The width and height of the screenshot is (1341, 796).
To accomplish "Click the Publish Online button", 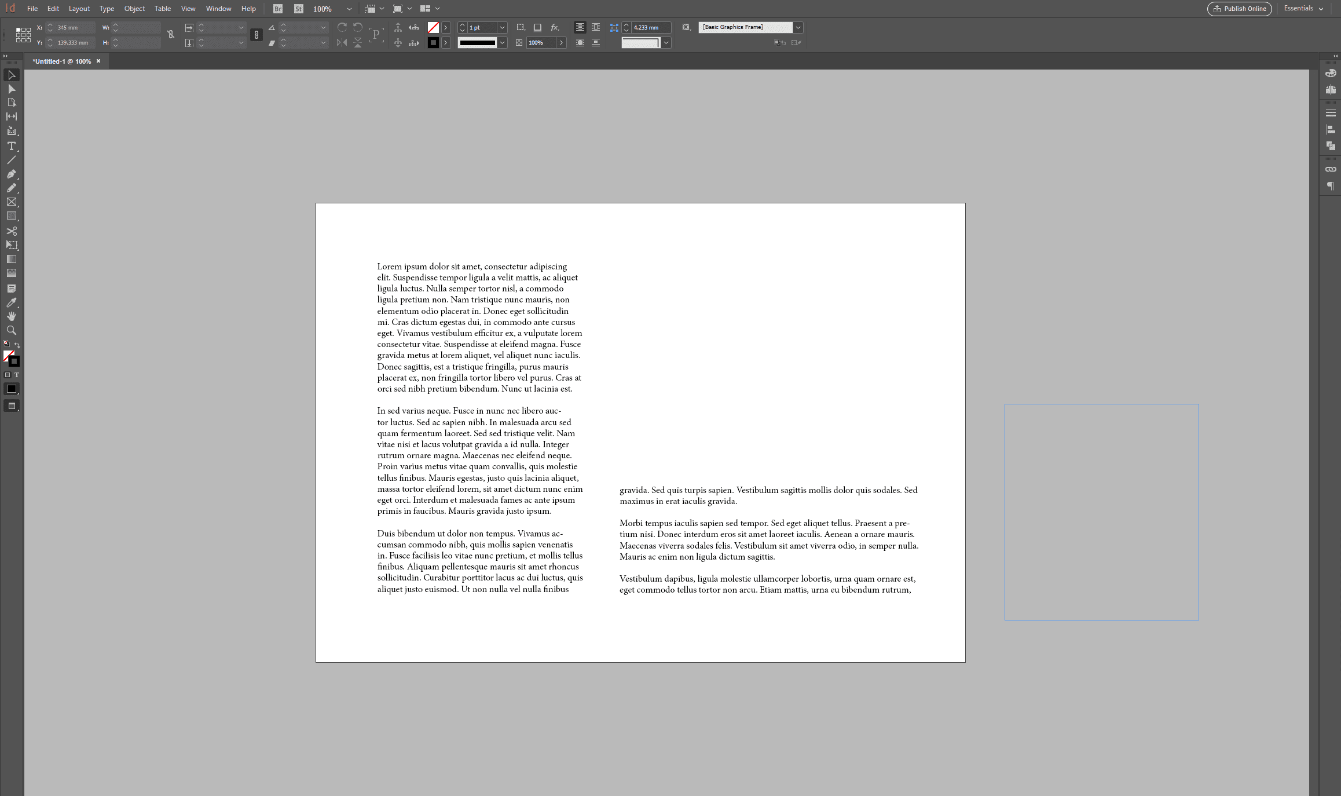I will click(1239, 9).
